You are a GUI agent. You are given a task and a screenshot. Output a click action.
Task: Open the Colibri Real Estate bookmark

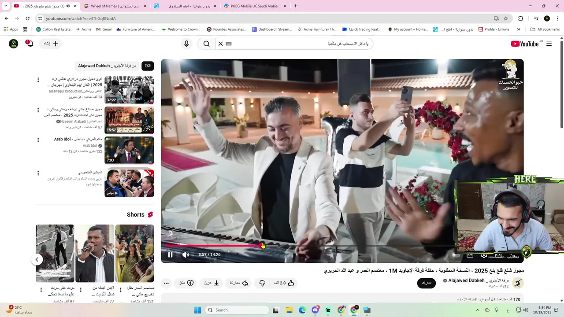click(x=53, y=29)
